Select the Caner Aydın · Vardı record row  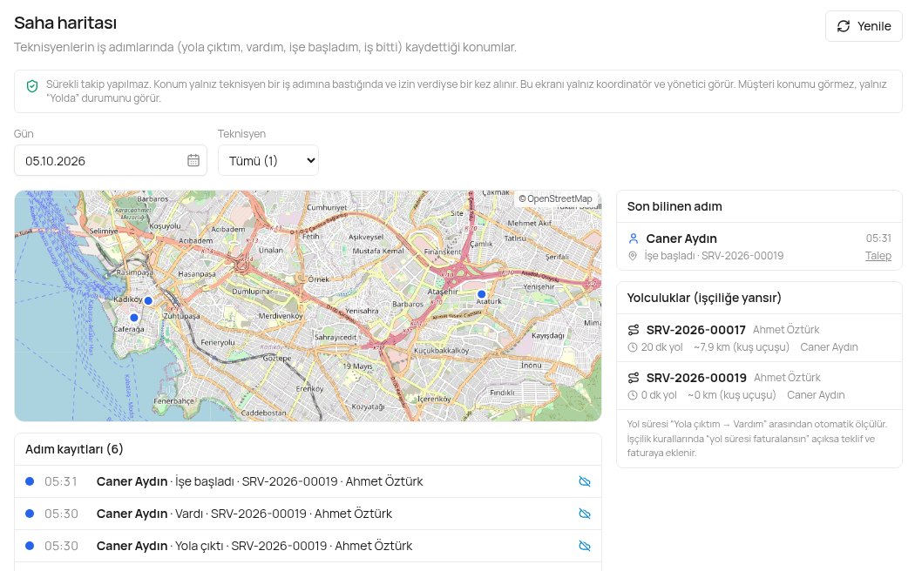(308, 514)
